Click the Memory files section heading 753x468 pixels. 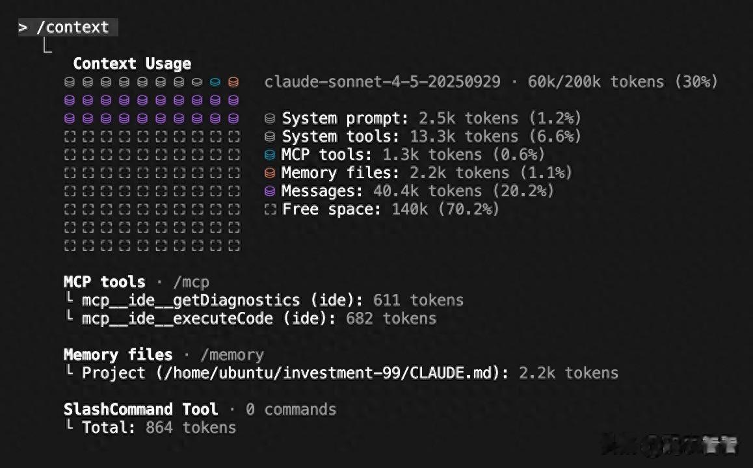[118, 355]
